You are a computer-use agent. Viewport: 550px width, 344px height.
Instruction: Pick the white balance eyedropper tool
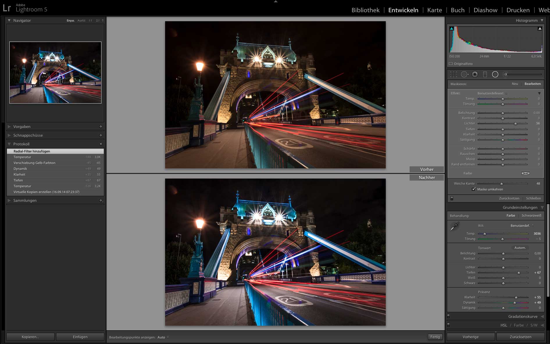point(454,226)
